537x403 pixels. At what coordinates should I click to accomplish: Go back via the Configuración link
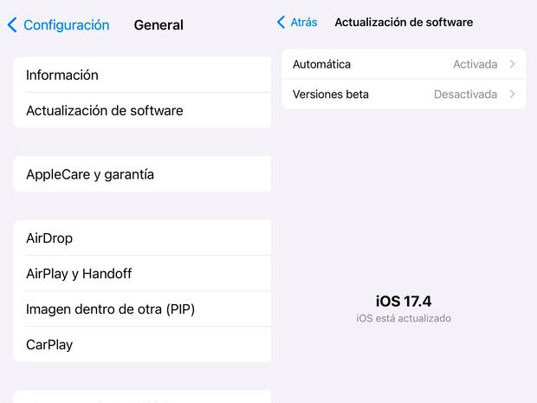point(67,25)
